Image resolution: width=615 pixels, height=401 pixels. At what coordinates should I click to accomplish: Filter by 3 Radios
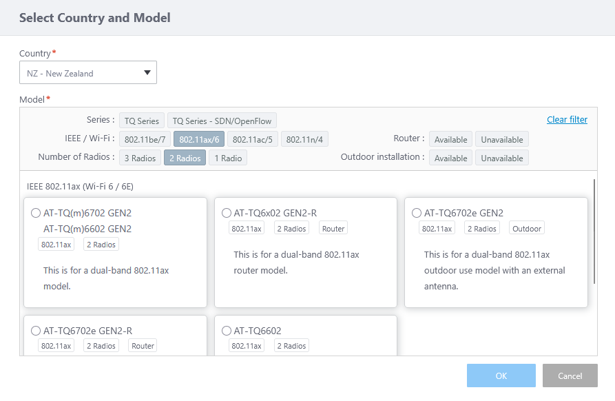(x=140, y=158)
